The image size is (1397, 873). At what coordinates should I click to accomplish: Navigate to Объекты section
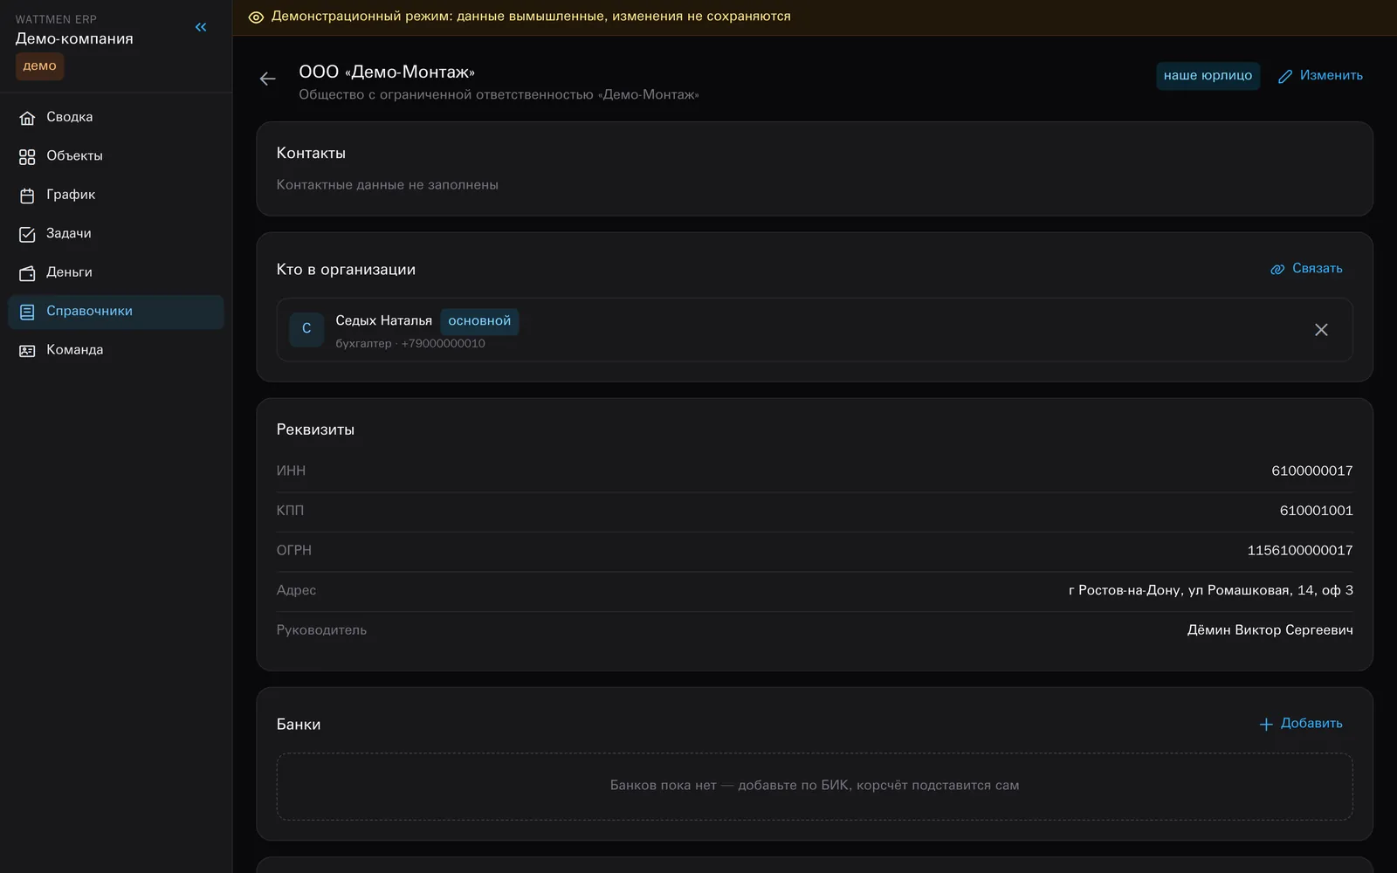coord(116,156)
